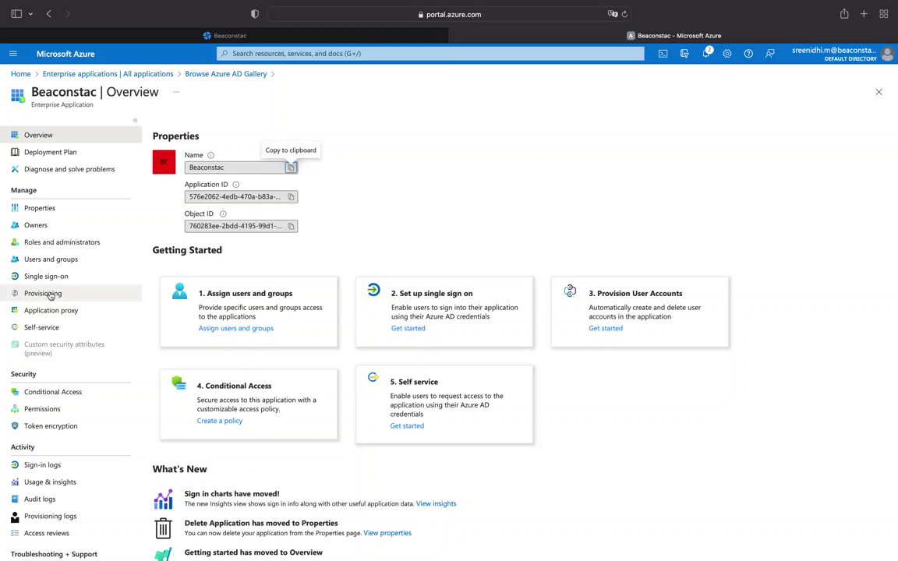Open the notifications bell icon
This screenshot has width=898, height=561.
pos(705,53)
